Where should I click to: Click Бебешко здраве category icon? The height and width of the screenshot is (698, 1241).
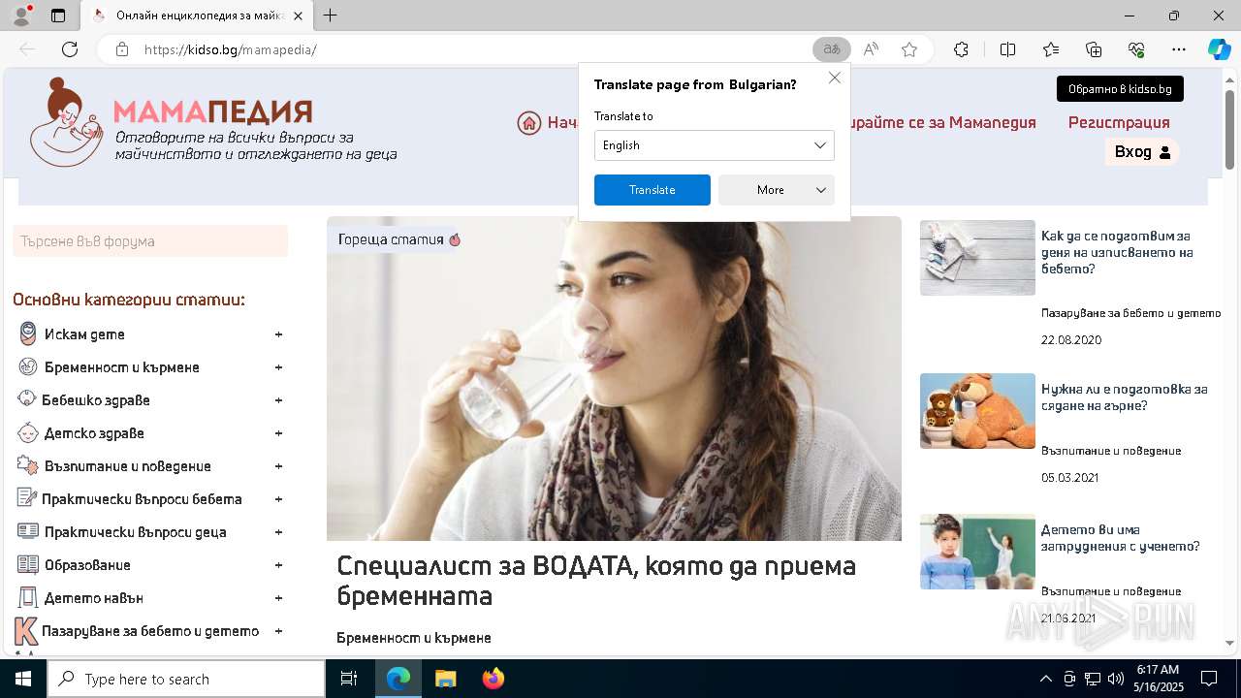[26, 399]
